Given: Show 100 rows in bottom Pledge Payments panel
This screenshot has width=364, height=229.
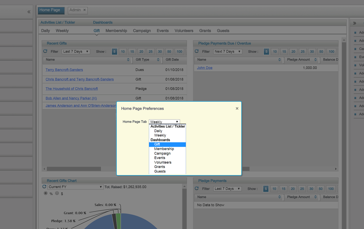Looking at the screenshot, I should click(x=331, y=189).
